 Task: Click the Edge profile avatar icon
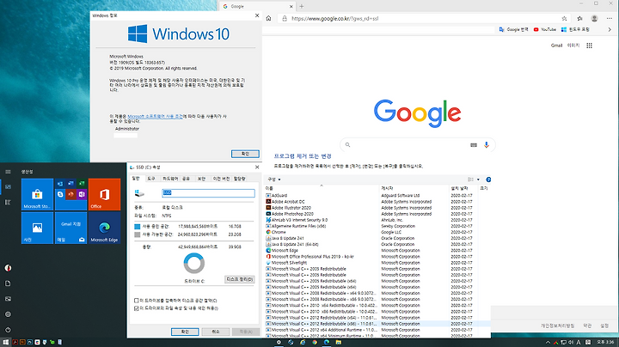tap(594, 18)
